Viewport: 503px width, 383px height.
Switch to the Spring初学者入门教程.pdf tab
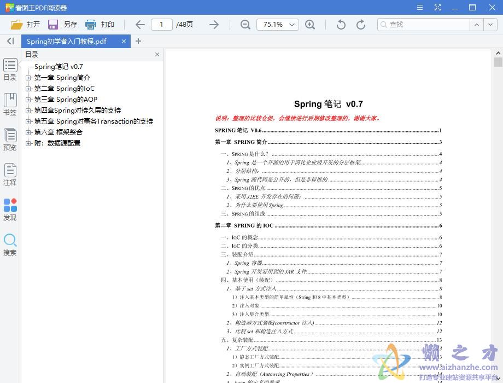[67, 42]
